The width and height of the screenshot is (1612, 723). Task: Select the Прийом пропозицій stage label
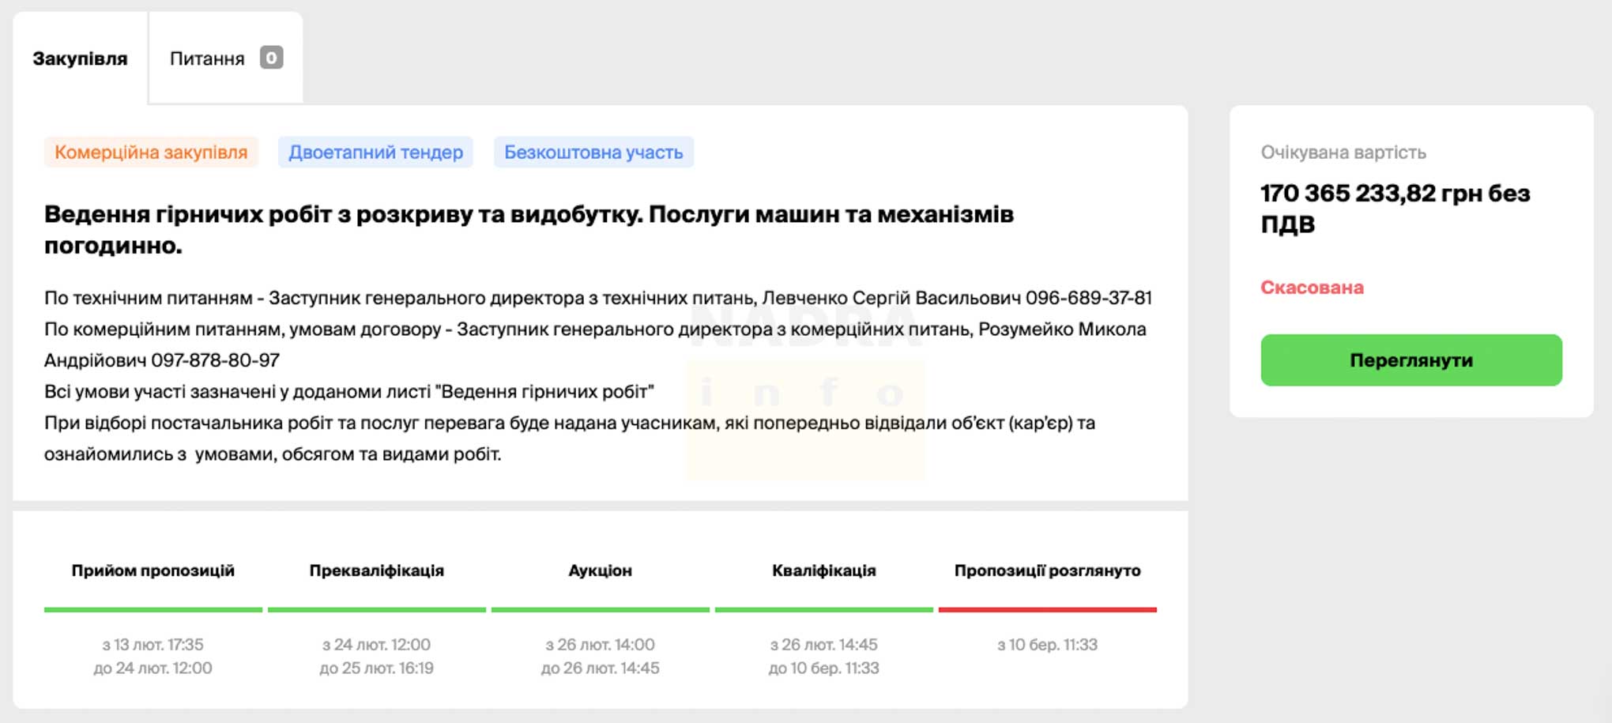click(x=153, y=570)
